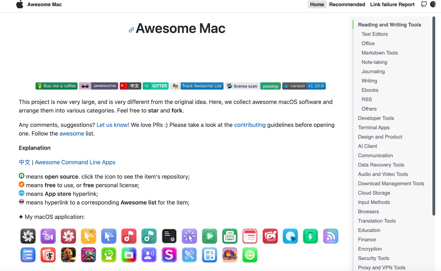Open the orange cursor MH app icon
Viewport: 441px width, 271px height.
88,236
